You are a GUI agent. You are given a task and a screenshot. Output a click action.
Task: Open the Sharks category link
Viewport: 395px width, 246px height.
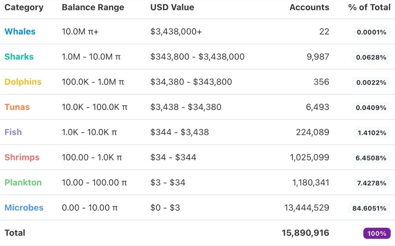(19, 57)
